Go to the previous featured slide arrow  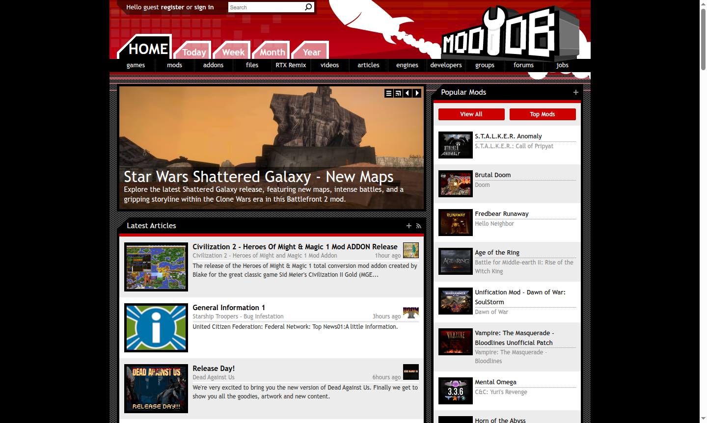(x=407, y=93)
